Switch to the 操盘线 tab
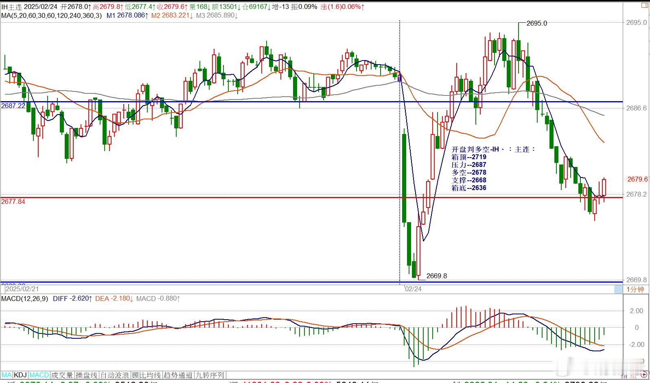Screen dimensions: 650x383 (87, 375)
